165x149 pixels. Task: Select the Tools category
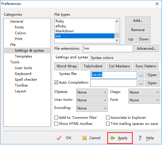pyautogui.click(x=15, y=62)
